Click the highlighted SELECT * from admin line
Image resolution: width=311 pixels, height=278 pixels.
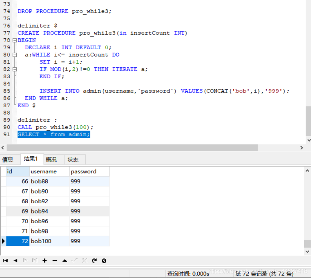[x=54, y=134]
